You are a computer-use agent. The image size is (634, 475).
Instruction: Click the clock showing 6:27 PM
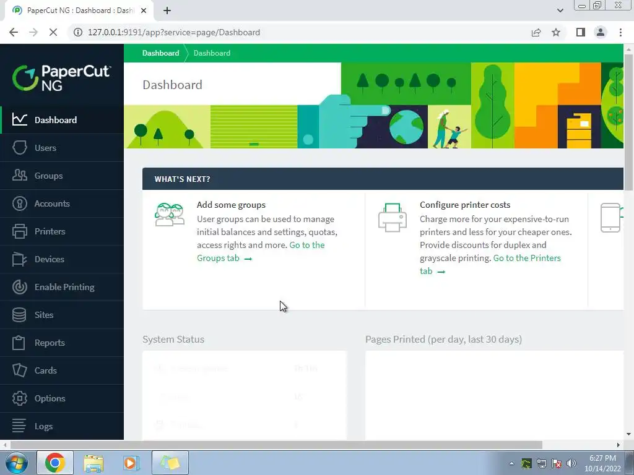point(602,458)
